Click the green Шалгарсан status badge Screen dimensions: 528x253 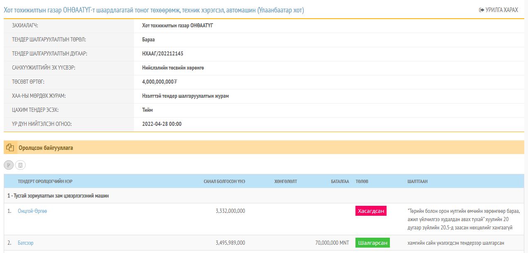(373, 243)
